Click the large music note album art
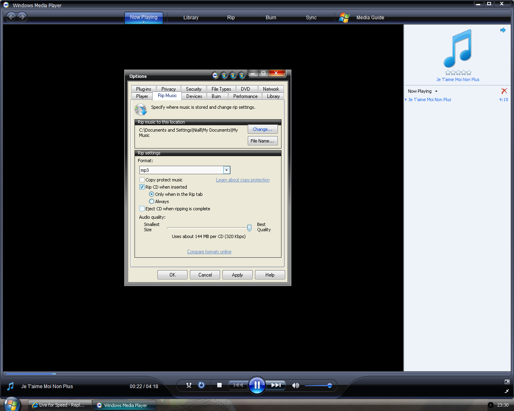Image resolution: width=514 pixels, height=411 pixels. (458, 48)
